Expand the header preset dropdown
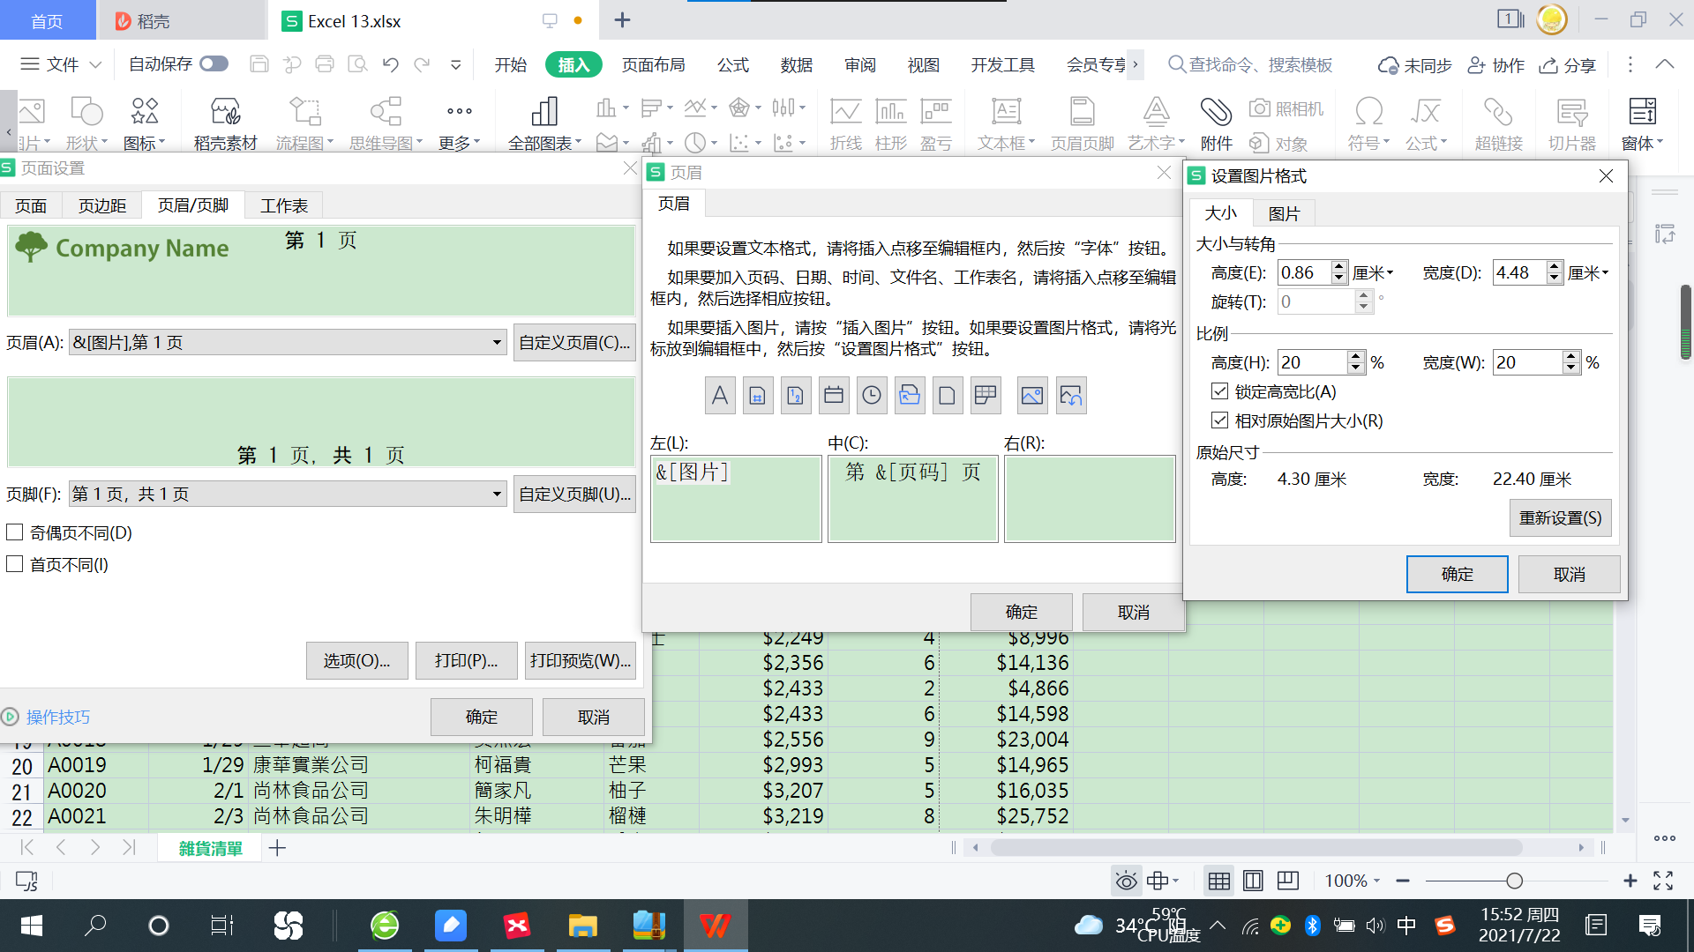Image resolution: width=1694 pixels, height=952 pixels. [497, 342]
